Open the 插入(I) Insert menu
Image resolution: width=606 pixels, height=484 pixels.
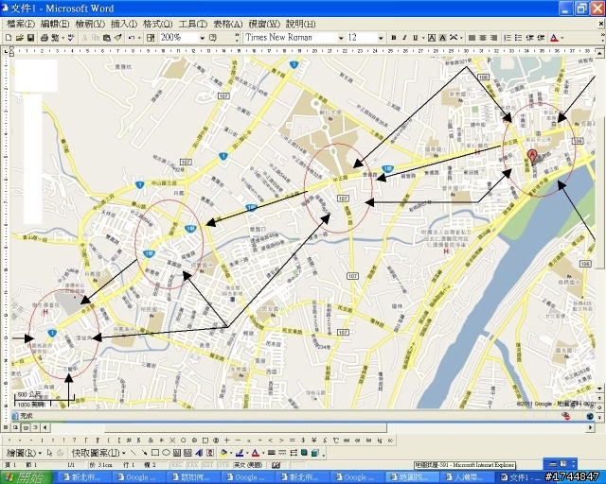(x=124, y=24)
